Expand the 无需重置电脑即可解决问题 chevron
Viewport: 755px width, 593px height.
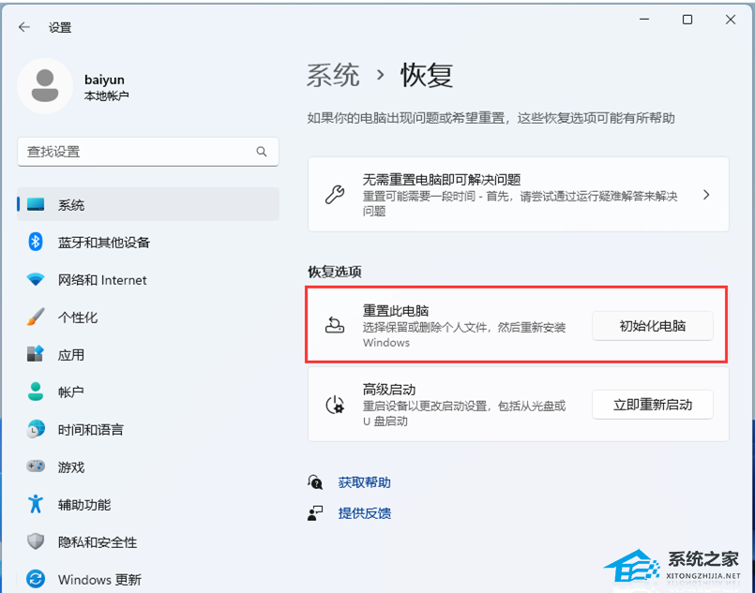pyautogui.click(x=706, y=195)
